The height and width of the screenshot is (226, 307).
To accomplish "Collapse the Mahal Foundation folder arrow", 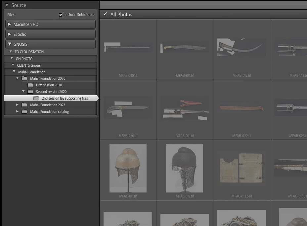I will (x=14, y=72).
